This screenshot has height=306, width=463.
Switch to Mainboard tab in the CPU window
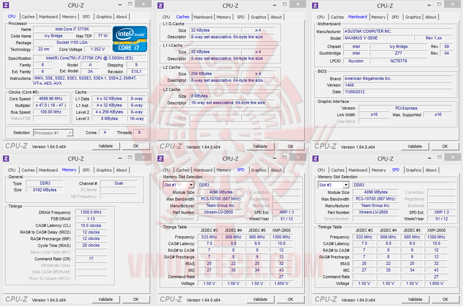tap(49, 17)
